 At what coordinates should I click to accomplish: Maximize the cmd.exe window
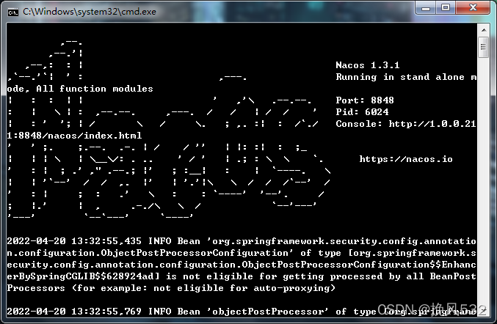446,8
